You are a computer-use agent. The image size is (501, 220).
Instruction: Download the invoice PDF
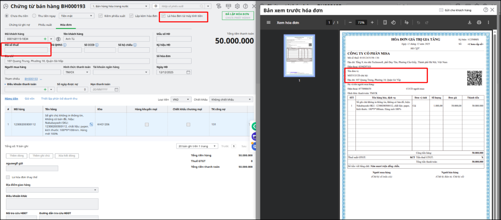coord(470,23)
